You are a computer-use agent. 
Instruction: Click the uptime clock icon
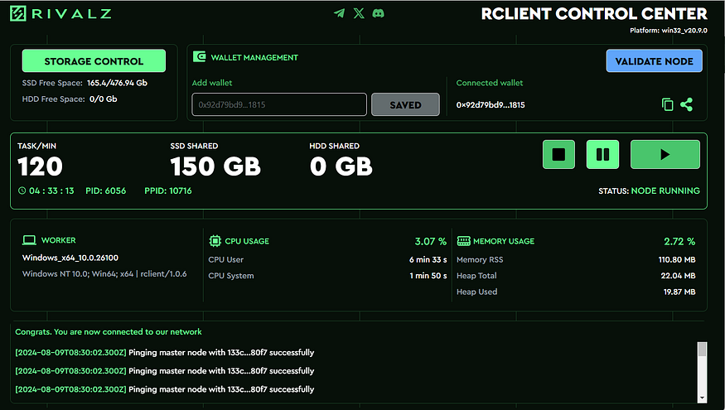(x=22, y=191)
